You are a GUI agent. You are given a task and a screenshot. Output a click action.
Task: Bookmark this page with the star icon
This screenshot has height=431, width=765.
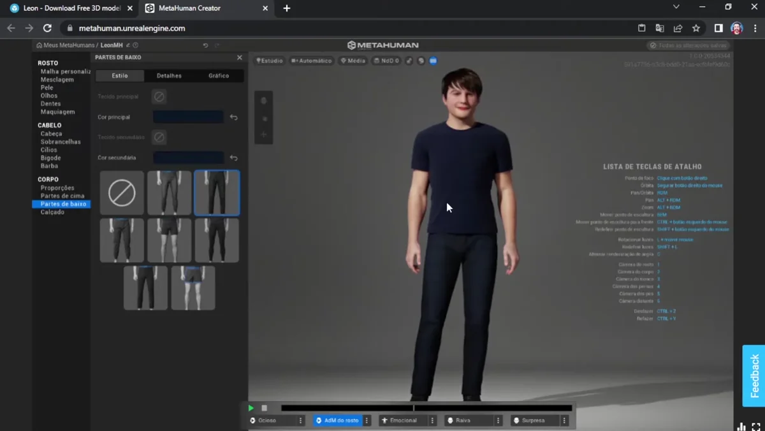[696, 28]
